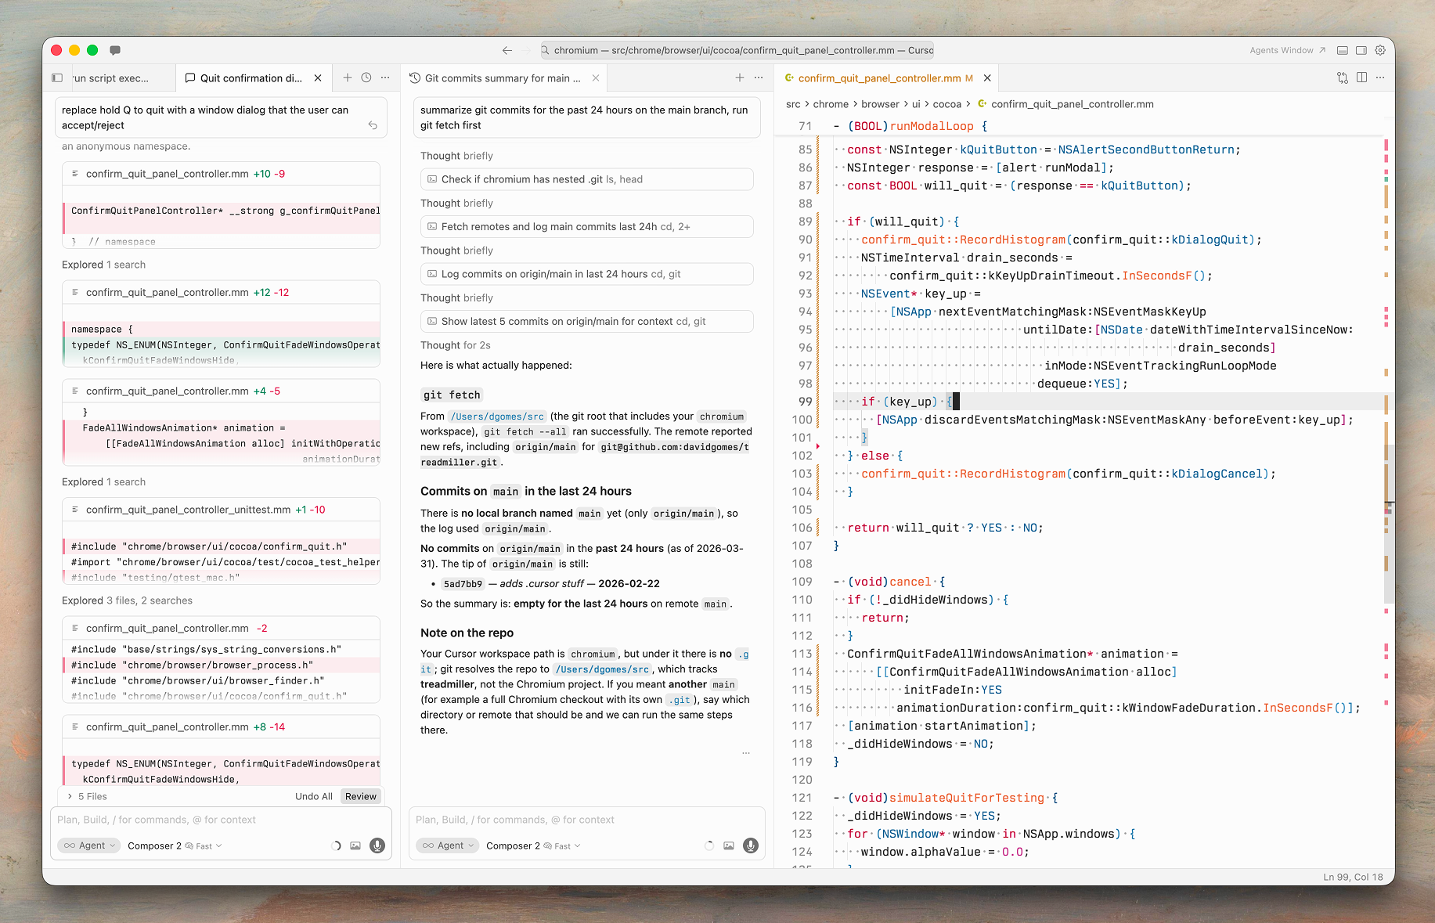The height and width of the screenshot is (923, 1435).
Task: Toggle the sidebar panel icon at top left
Action: click(56, 78)
